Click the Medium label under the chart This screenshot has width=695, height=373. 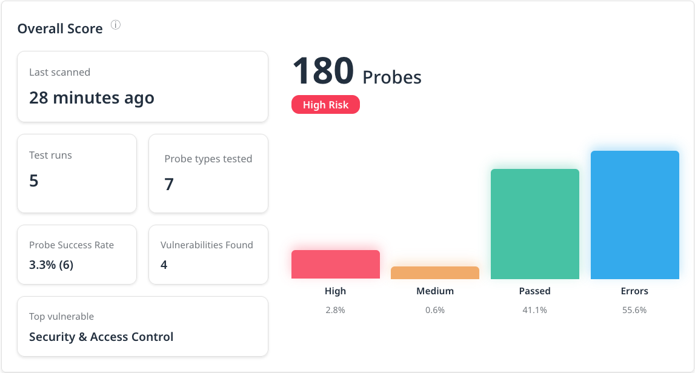(x=434, y=291)
